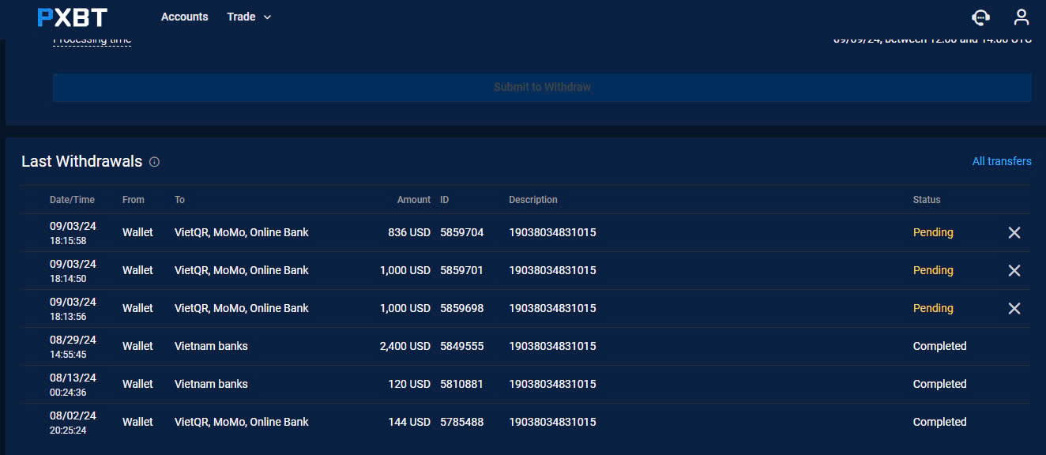Select withdrawal ID 5859704
This screenshot has height=455, width=1046.
pos(461,232)
